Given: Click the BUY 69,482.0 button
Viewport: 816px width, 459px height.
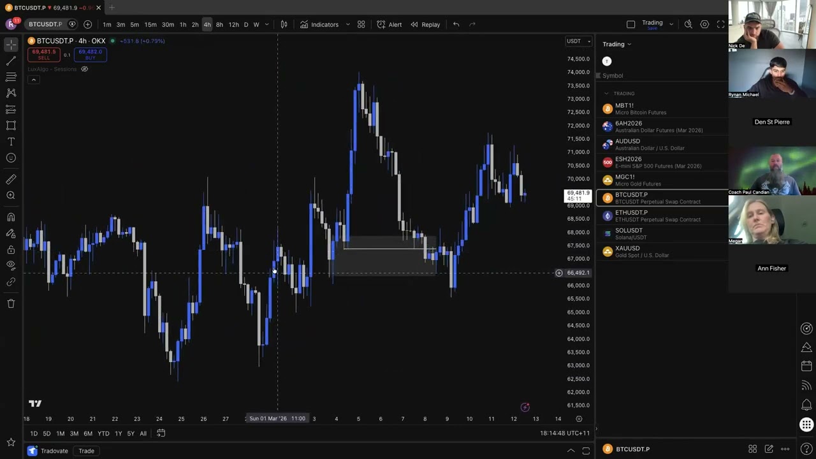Looking at the screenshot, I should (90, 55).
